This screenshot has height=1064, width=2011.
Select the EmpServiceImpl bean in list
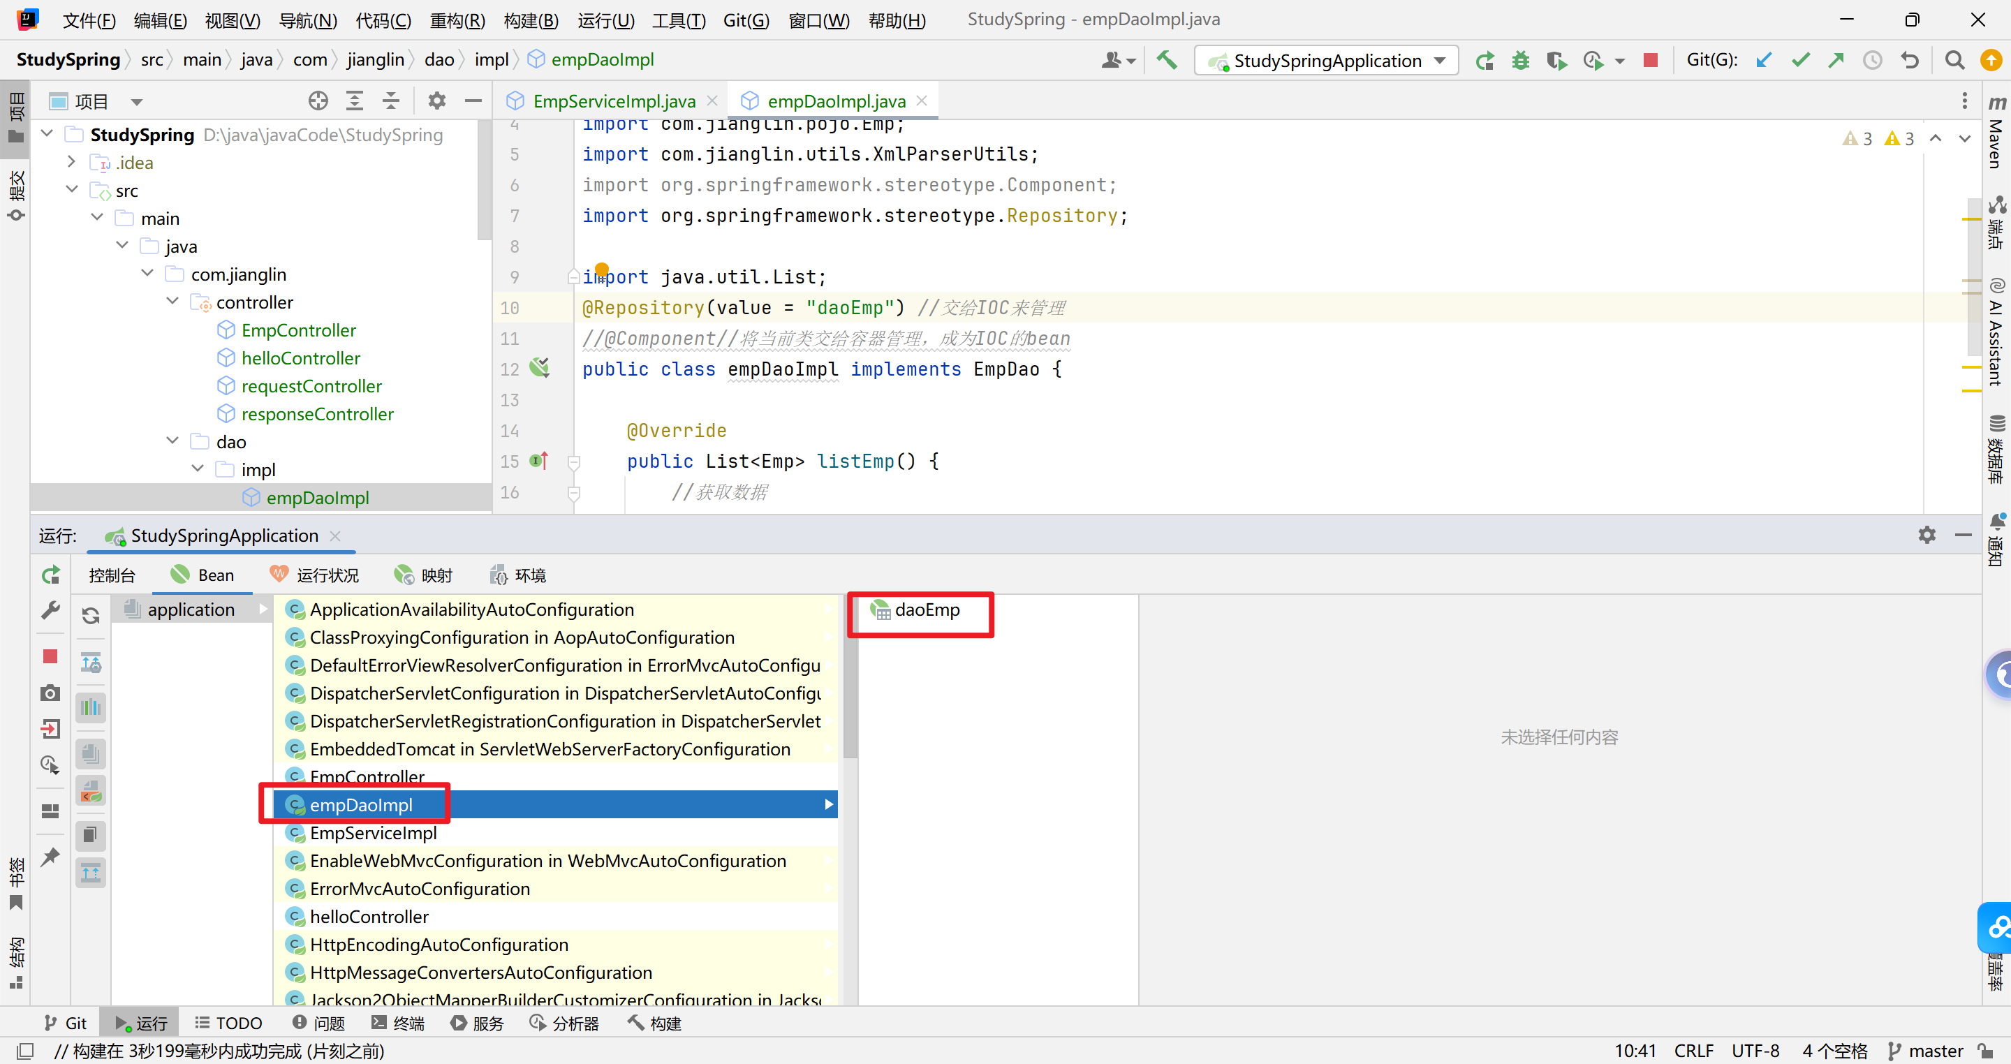point(372,833)
